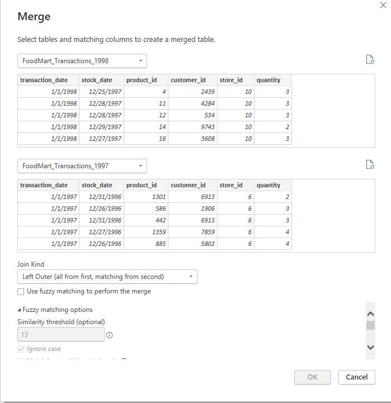Click customer_id cell 5802
The width and height of the screenshot is (391, 403).
point(192,244)
